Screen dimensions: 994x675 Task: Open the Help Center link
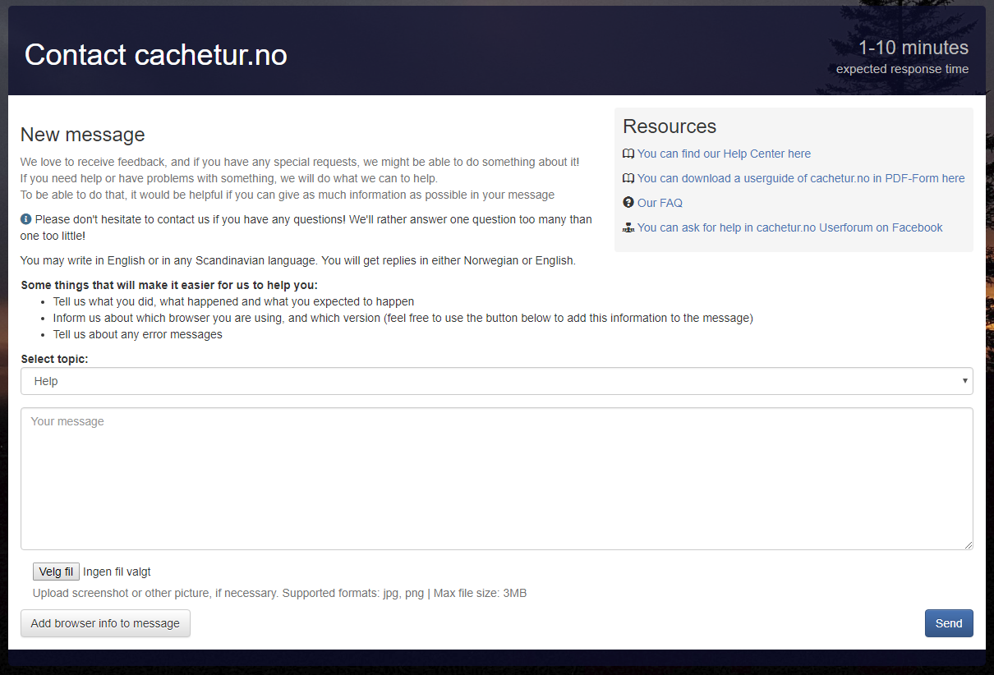pyautogui.click(x=724, y=154)
